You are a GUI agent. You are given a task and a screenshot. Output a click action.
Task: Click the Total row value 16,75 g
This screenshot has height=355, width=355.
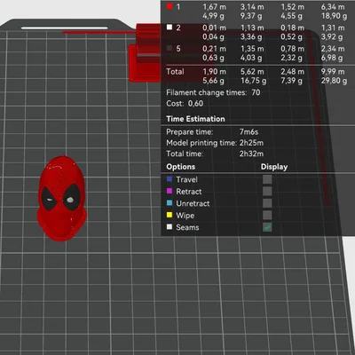pos(253,81)
